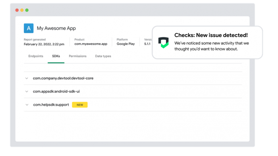Click the com.helpsdk:support SDK name
The image size is (278, 156).
pos(51,105)
